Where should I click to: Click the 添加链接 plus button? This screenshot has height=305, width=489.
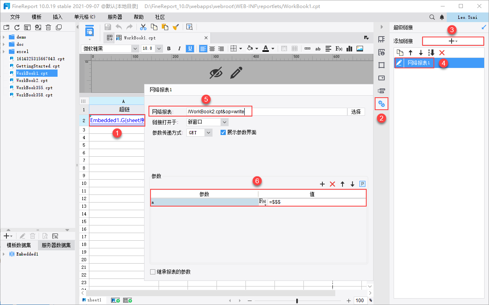(x=453, y=41)
